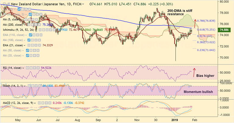Remove MA (5, close) with its X icon
The image size is (234, 123).
coord(37,19)
